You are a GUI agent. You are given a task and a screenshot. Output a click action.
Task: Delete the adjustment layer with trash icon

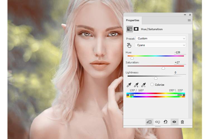pyautogui.click(x=182, y=122)
